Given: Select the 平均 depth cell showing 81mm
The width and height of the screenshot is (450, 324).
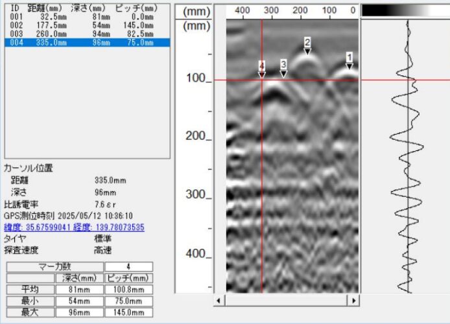Looking at the screenshot, I should click(x=80, y=290).
